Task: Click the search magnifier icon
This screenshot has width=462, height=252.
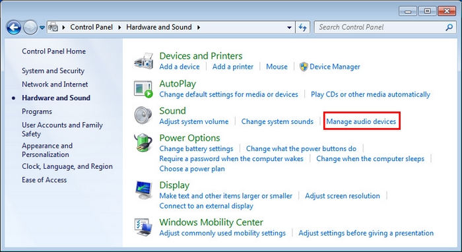Action: pos(449,28)
